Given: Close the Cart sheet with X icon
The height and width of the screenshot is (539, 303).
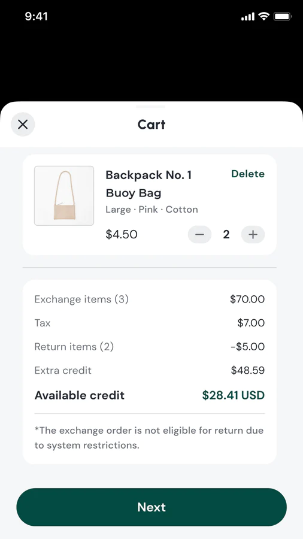Looking at the screenshot, I should 23,125.
